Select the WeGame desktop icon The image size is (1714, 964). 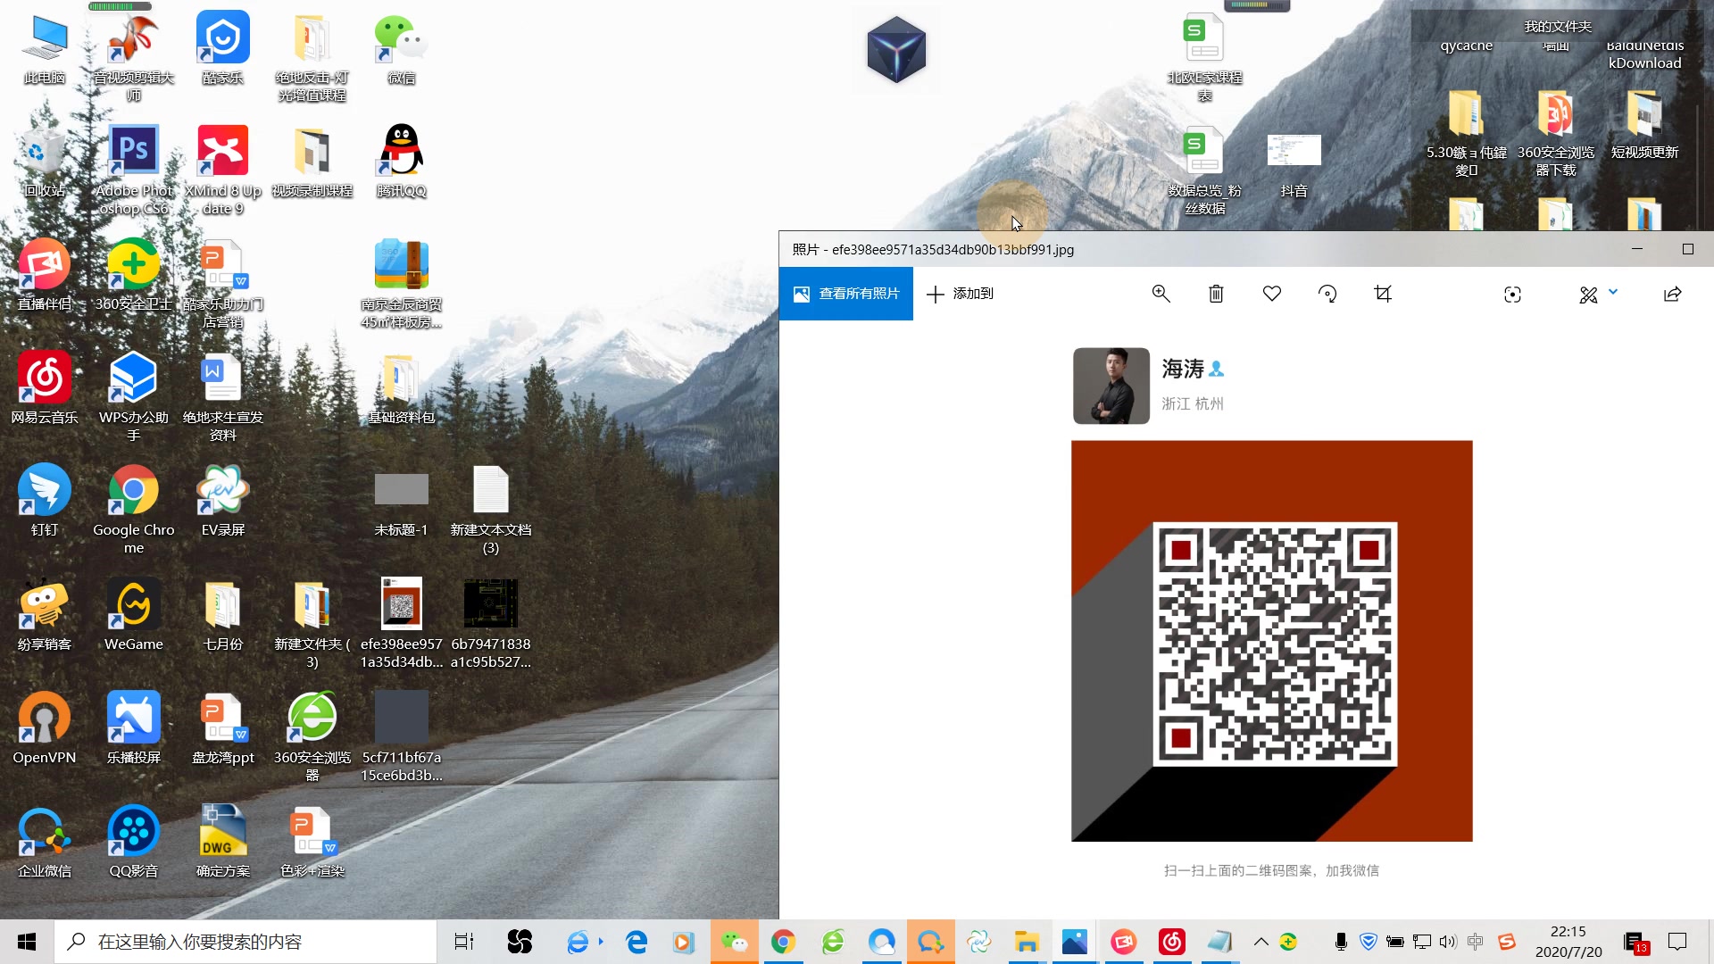(134, 614)
